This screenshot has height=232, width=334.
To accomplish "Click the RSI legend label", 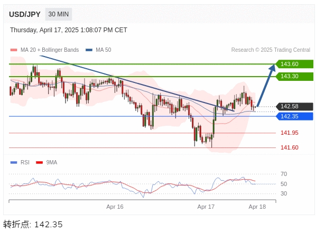I will pos(25,162).
